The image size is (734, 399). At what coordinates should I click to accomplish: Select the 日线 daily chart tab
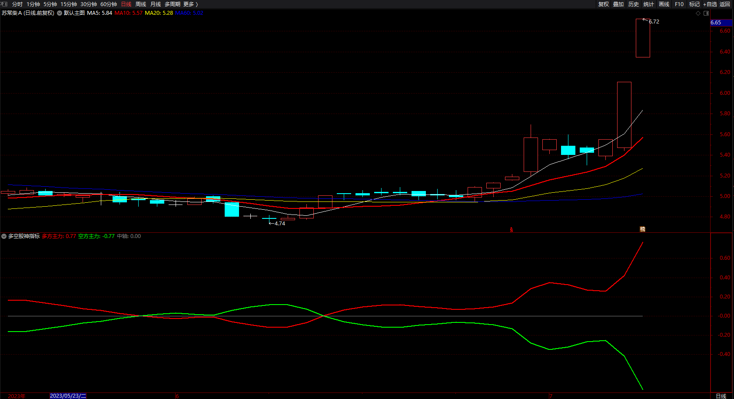[126, 4]
